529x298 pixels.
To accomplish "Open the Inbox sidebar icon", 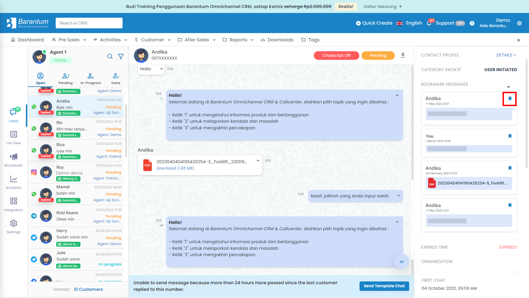I will (14, 112).
